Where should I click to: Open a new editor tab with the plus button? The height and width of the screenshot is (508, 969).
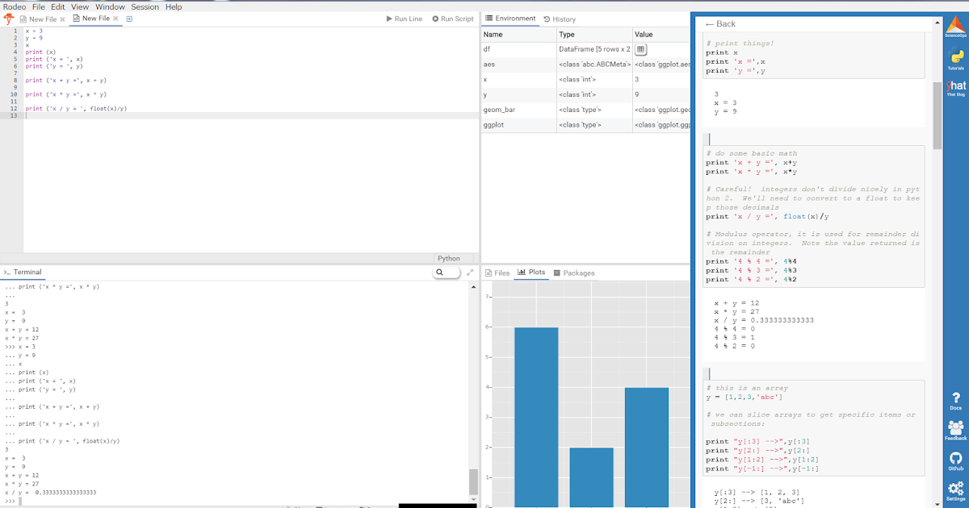129,19
